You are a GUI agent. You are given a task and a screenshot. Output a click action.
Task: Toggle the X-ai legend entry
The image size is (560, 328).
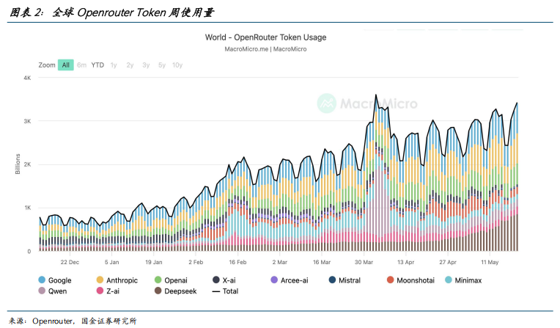pyautogui.click(x=224, y=280)
